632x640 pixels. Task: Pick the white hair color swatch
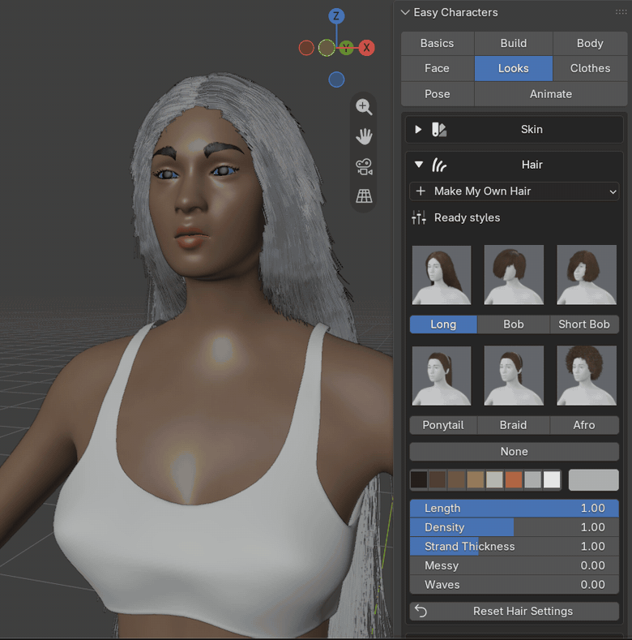tap(552, 479)
